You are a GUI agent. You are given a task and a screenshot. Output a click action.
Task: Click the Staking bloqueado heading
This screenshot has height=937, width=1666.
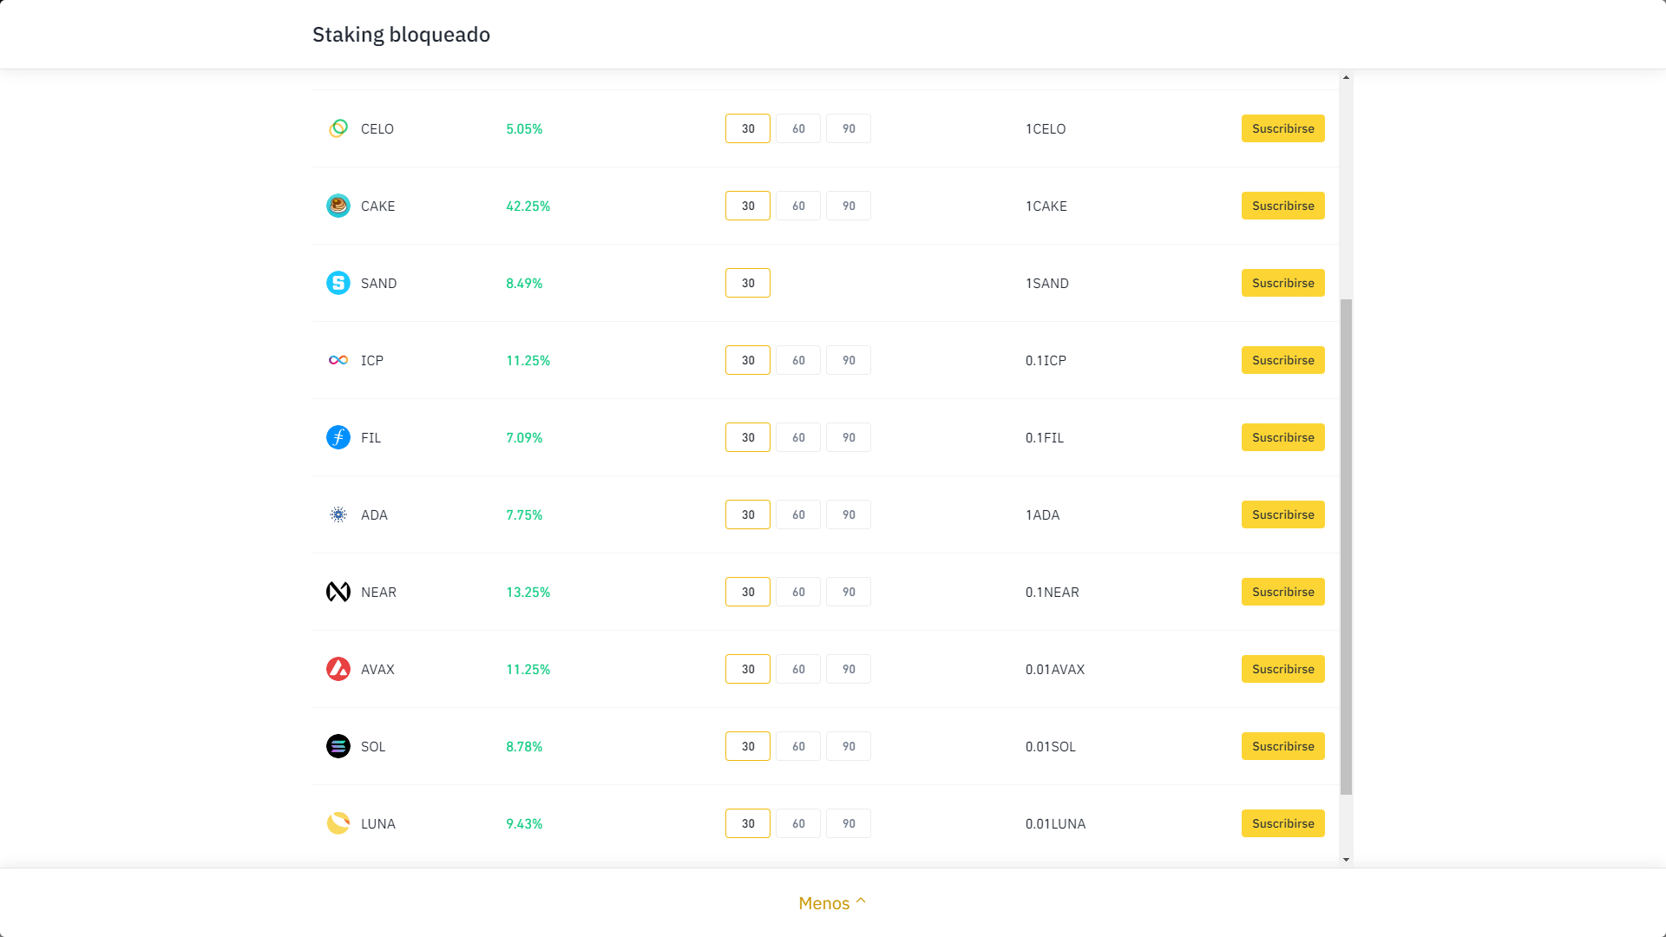(401, 35)
